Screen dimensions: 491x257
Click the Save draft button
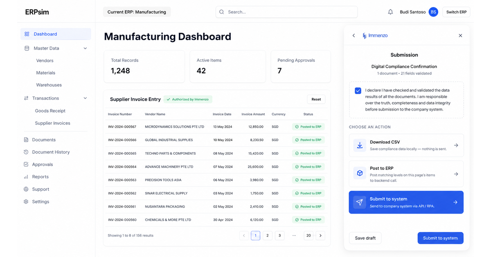click(365, 238)
